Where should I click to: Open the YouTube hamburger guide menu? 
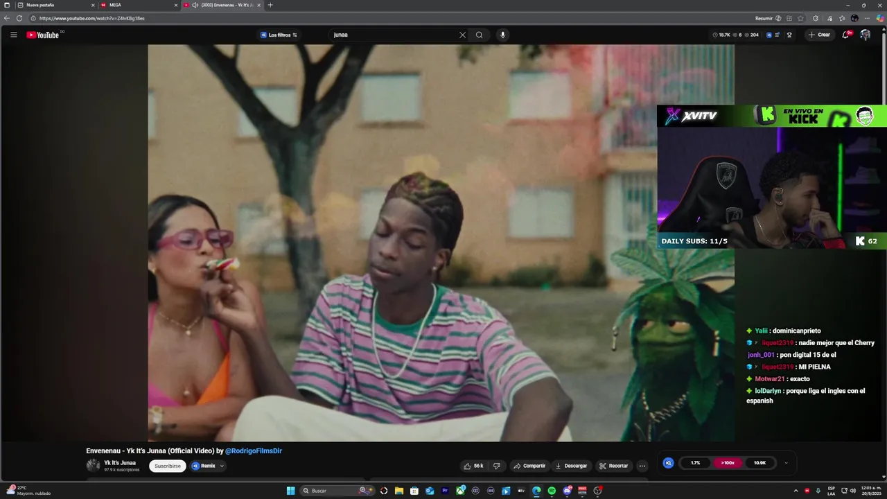(13, 35)
